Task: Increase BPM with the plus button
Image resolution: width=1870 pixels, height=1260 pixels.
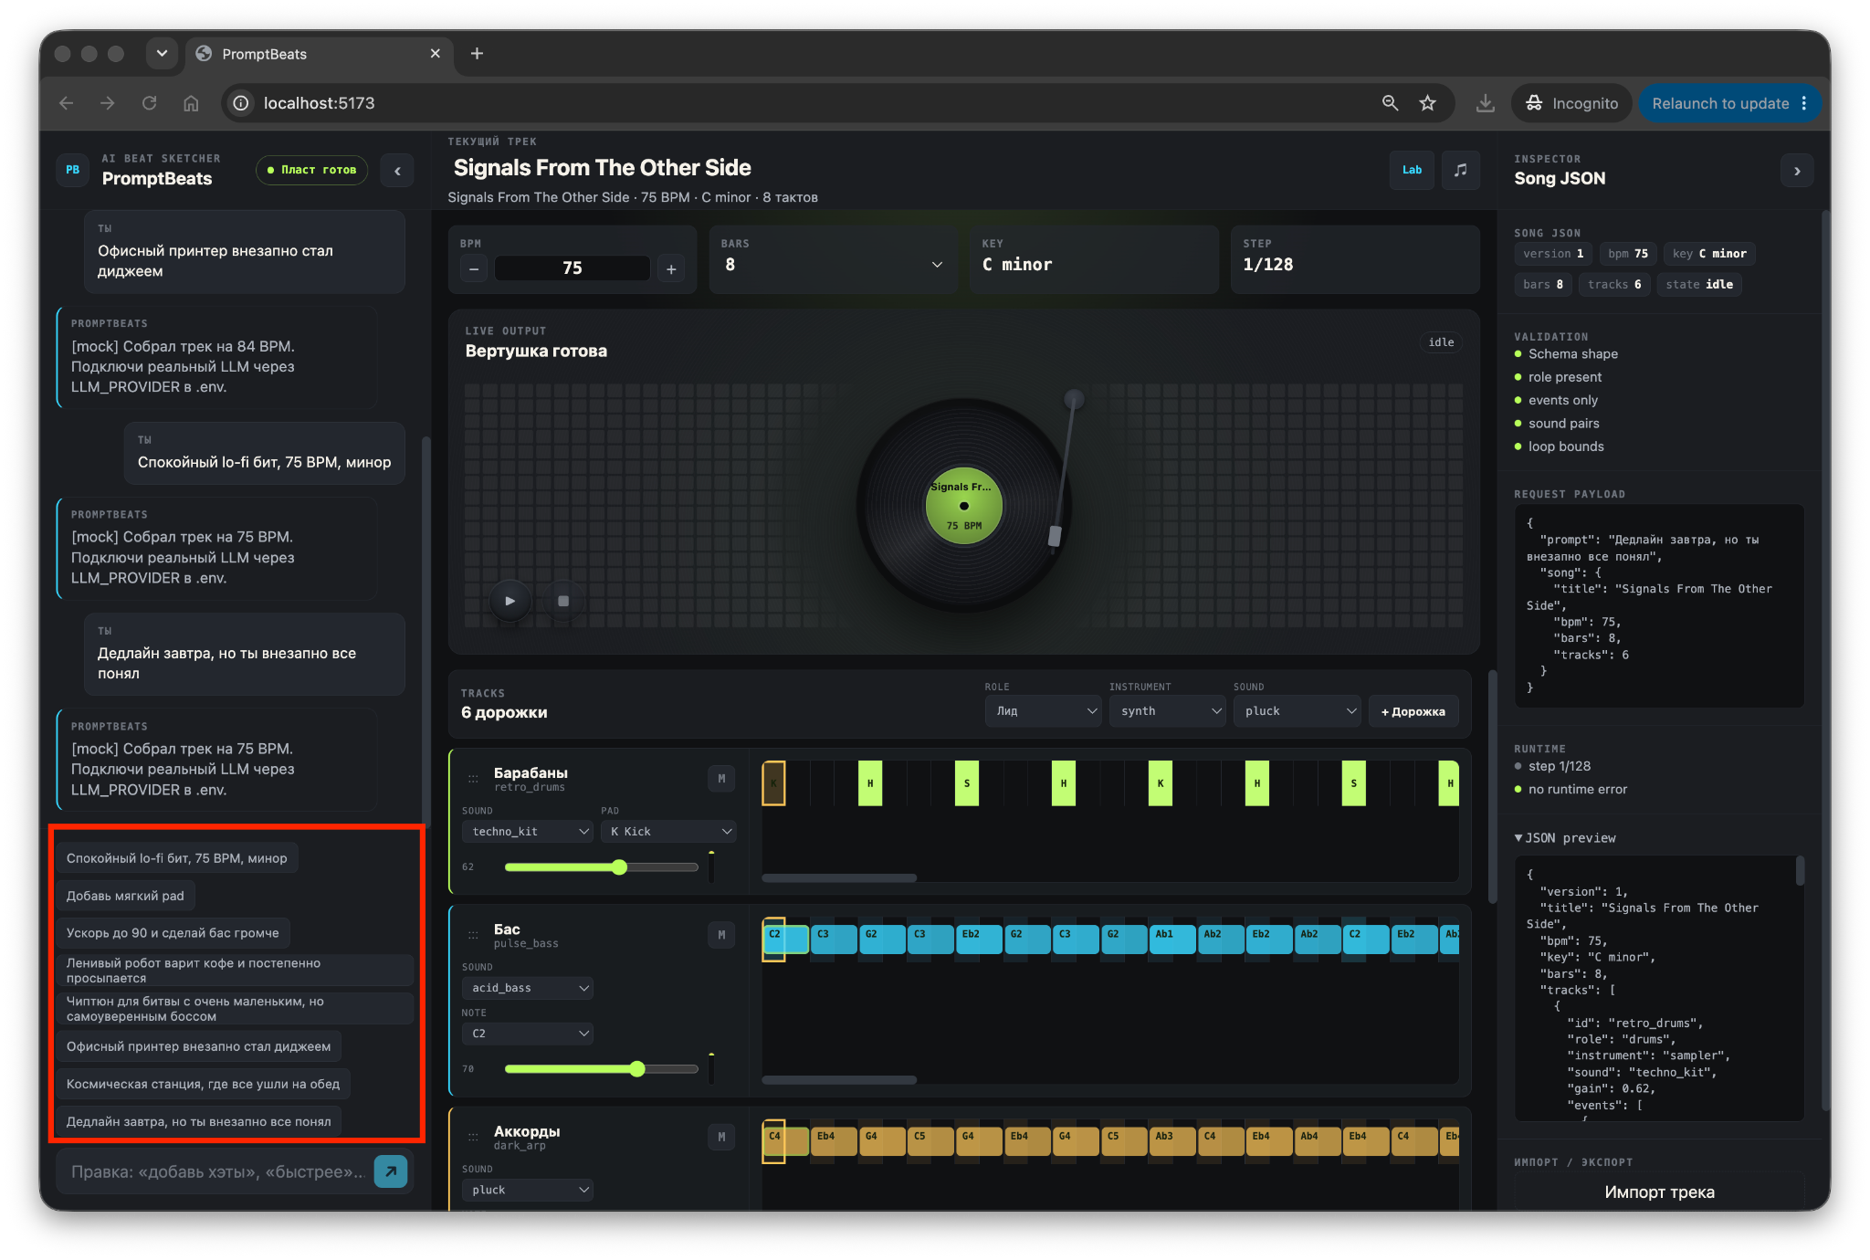Action: click(671, 268)
